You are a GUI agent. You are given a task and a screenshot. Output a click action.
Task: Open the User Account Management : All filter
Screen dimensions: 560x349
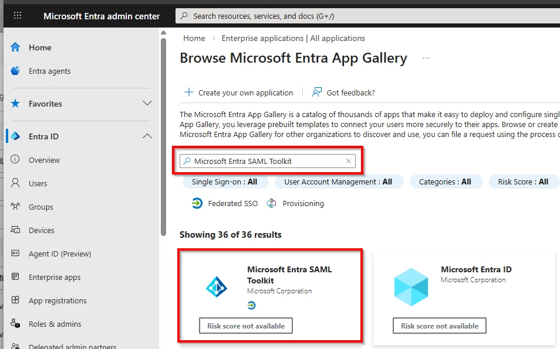pos(338,182)
